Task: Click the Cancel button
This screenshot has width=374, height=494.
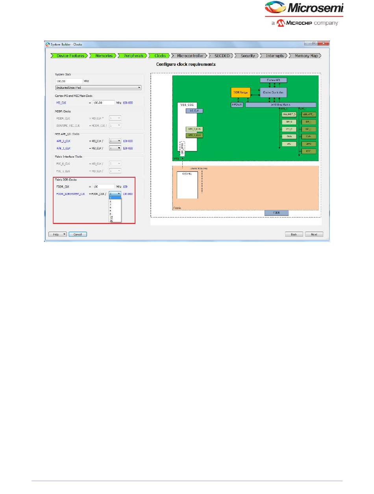Action: (78, 234)
